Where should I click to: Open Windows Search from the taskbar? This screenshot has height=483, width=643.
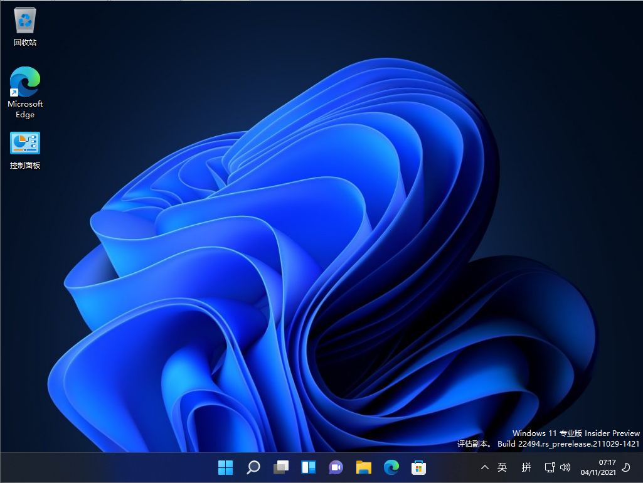253,467
